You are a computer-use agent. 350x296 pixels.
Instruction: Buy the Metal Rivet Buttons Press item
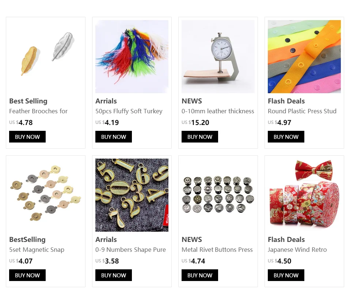pos(199,275)
